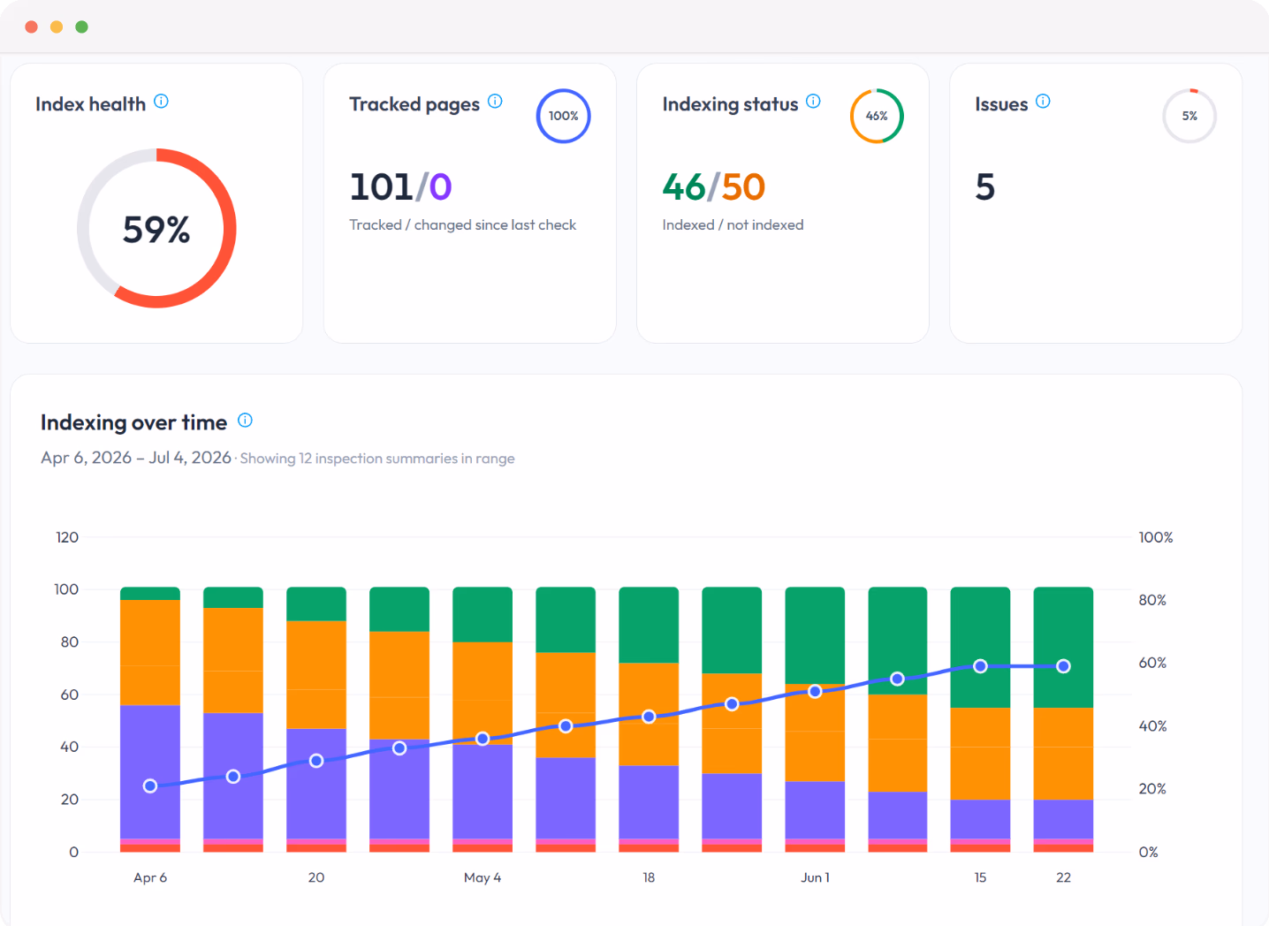Click the "120" left axis label
1269x926 pixels.
tap(67, 537)
